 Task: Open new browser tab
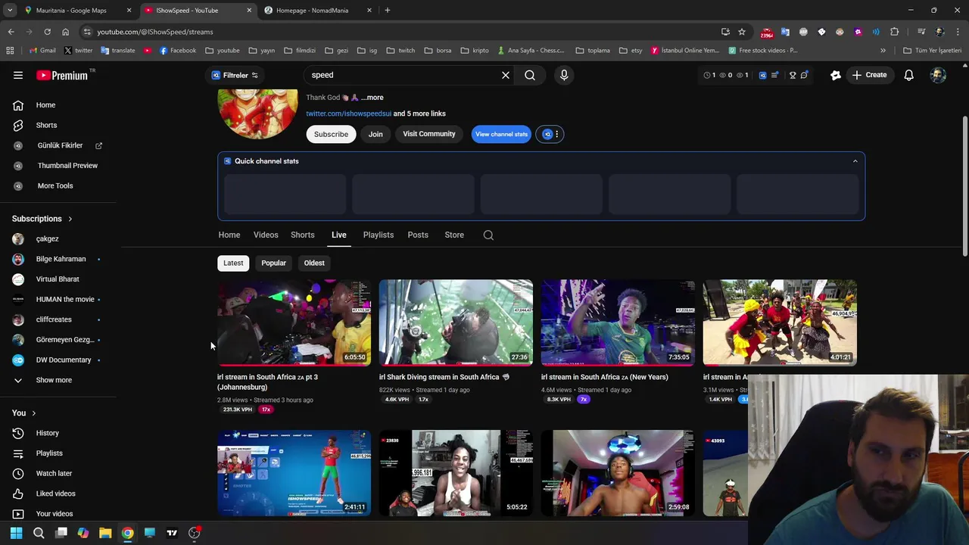(388, 11)
